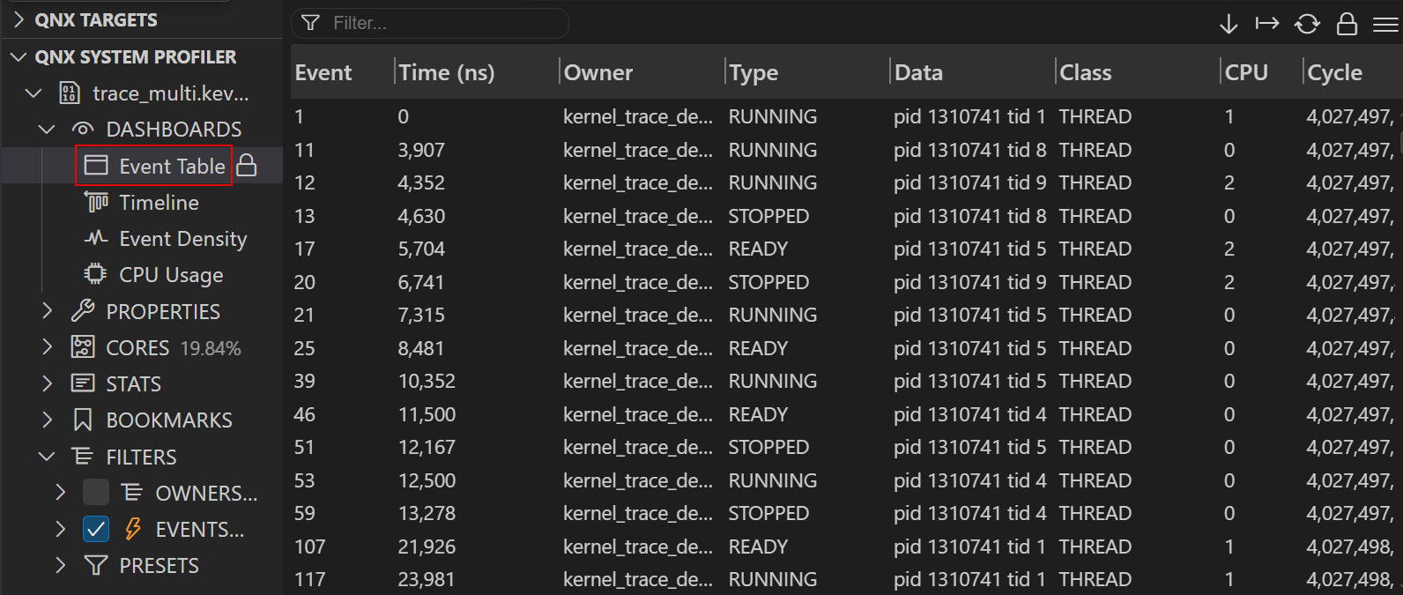
Task: Select the Timeline dashboard item
Action: 159,203
